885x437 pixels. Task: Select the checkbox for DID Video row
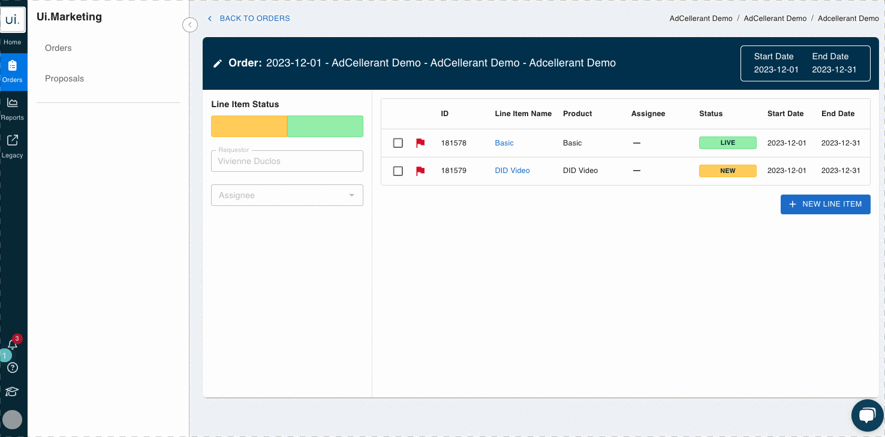398,171
